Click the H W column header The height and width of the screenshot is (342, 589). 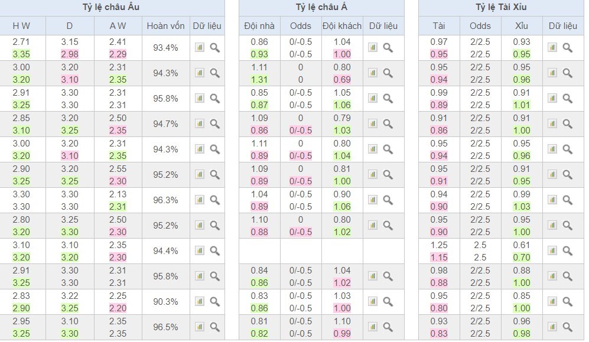(x=21, y=26)
